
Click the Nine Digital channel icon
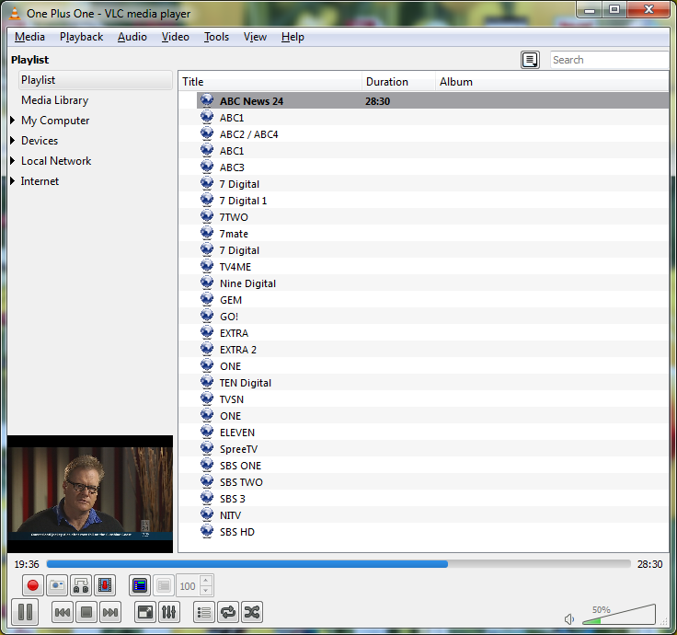[207, 283]
